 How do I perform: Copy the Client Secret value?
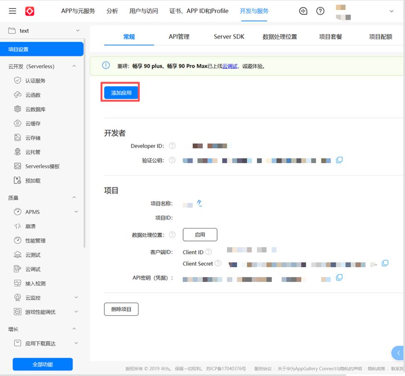point(385,263)
